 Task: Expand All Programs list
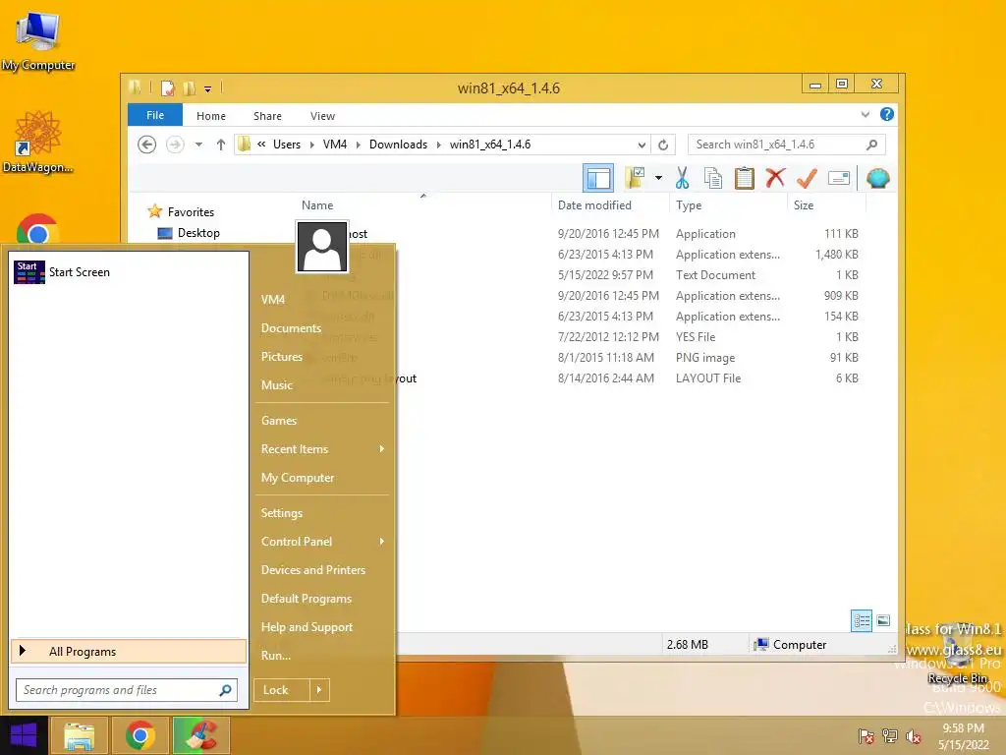(x=129, y=651)
